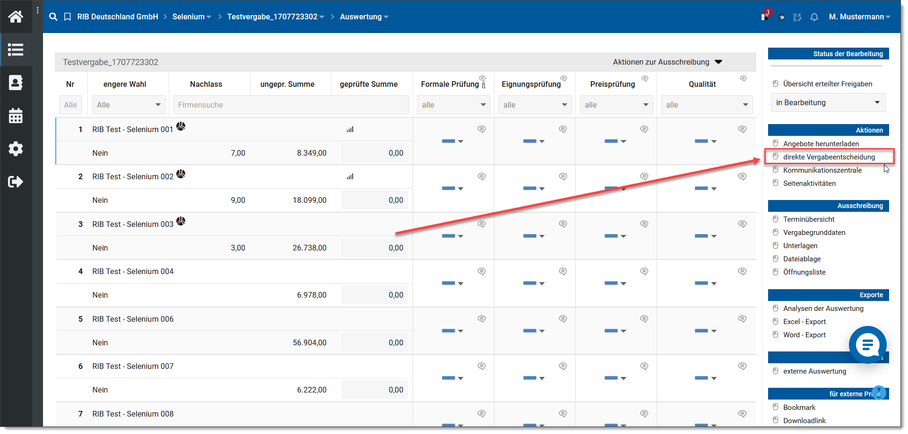Go to the home icon in sidebar
The height and width of the screenshot is (434, 908).
pyautogui.click(x=16, y=17)
